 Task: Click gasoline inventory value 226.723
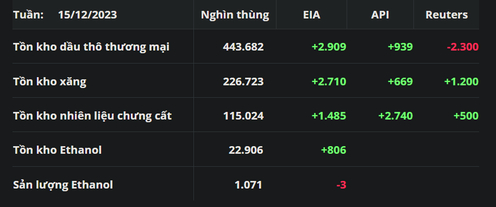pos(243,81)
